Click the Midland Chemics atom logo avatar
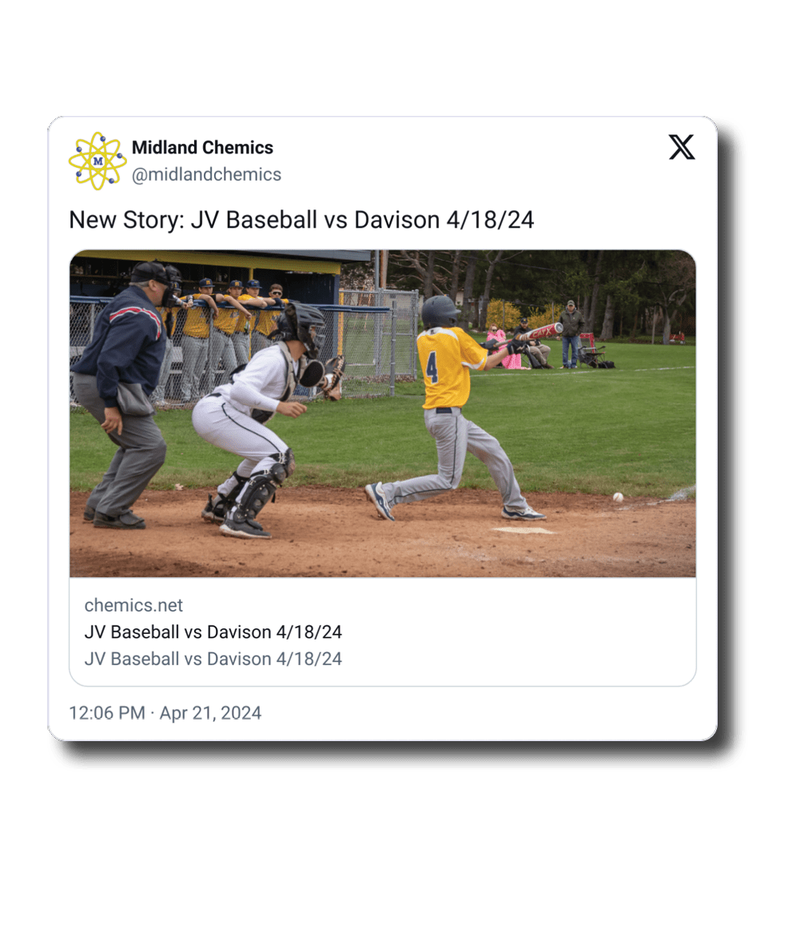Screen dimensions: 796x941 98,161
